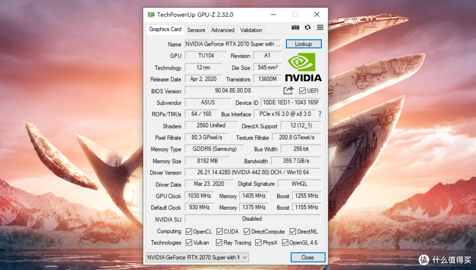The image size is (476, 270).
Task: Click the refresh arrows icon
Action: click(x=308, y=27)
